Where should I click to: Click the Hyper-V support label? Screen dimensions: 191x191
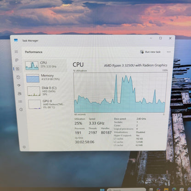point(123,135)
